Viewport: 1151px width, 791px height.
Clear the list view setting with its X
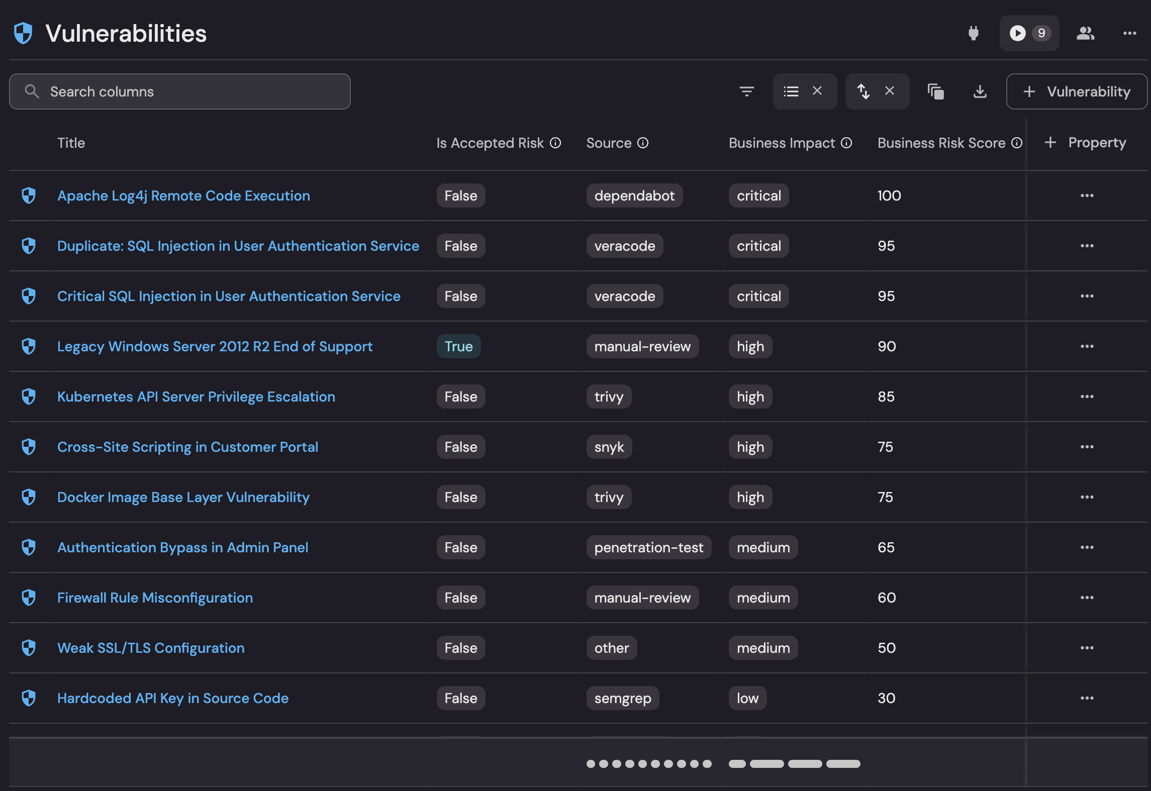(817, 91)
